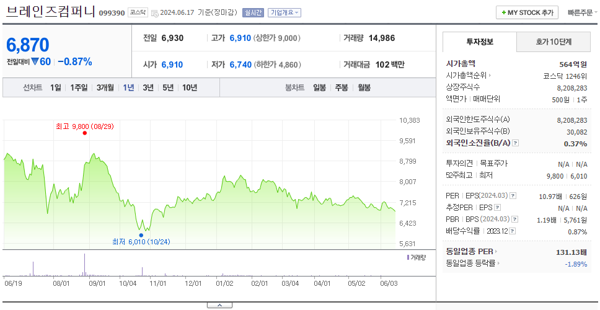Show the 월봉 candlestick chart

pyautogui.click(x=364, y=87)
